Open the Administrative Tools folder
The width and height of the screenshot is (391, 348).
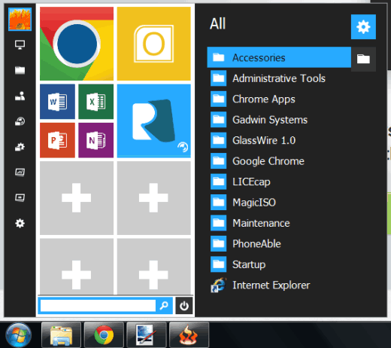coord(279,78)
